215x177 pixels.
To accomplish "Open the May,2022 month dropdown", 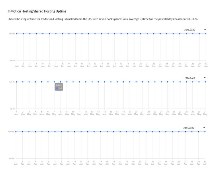I will 195,78.
